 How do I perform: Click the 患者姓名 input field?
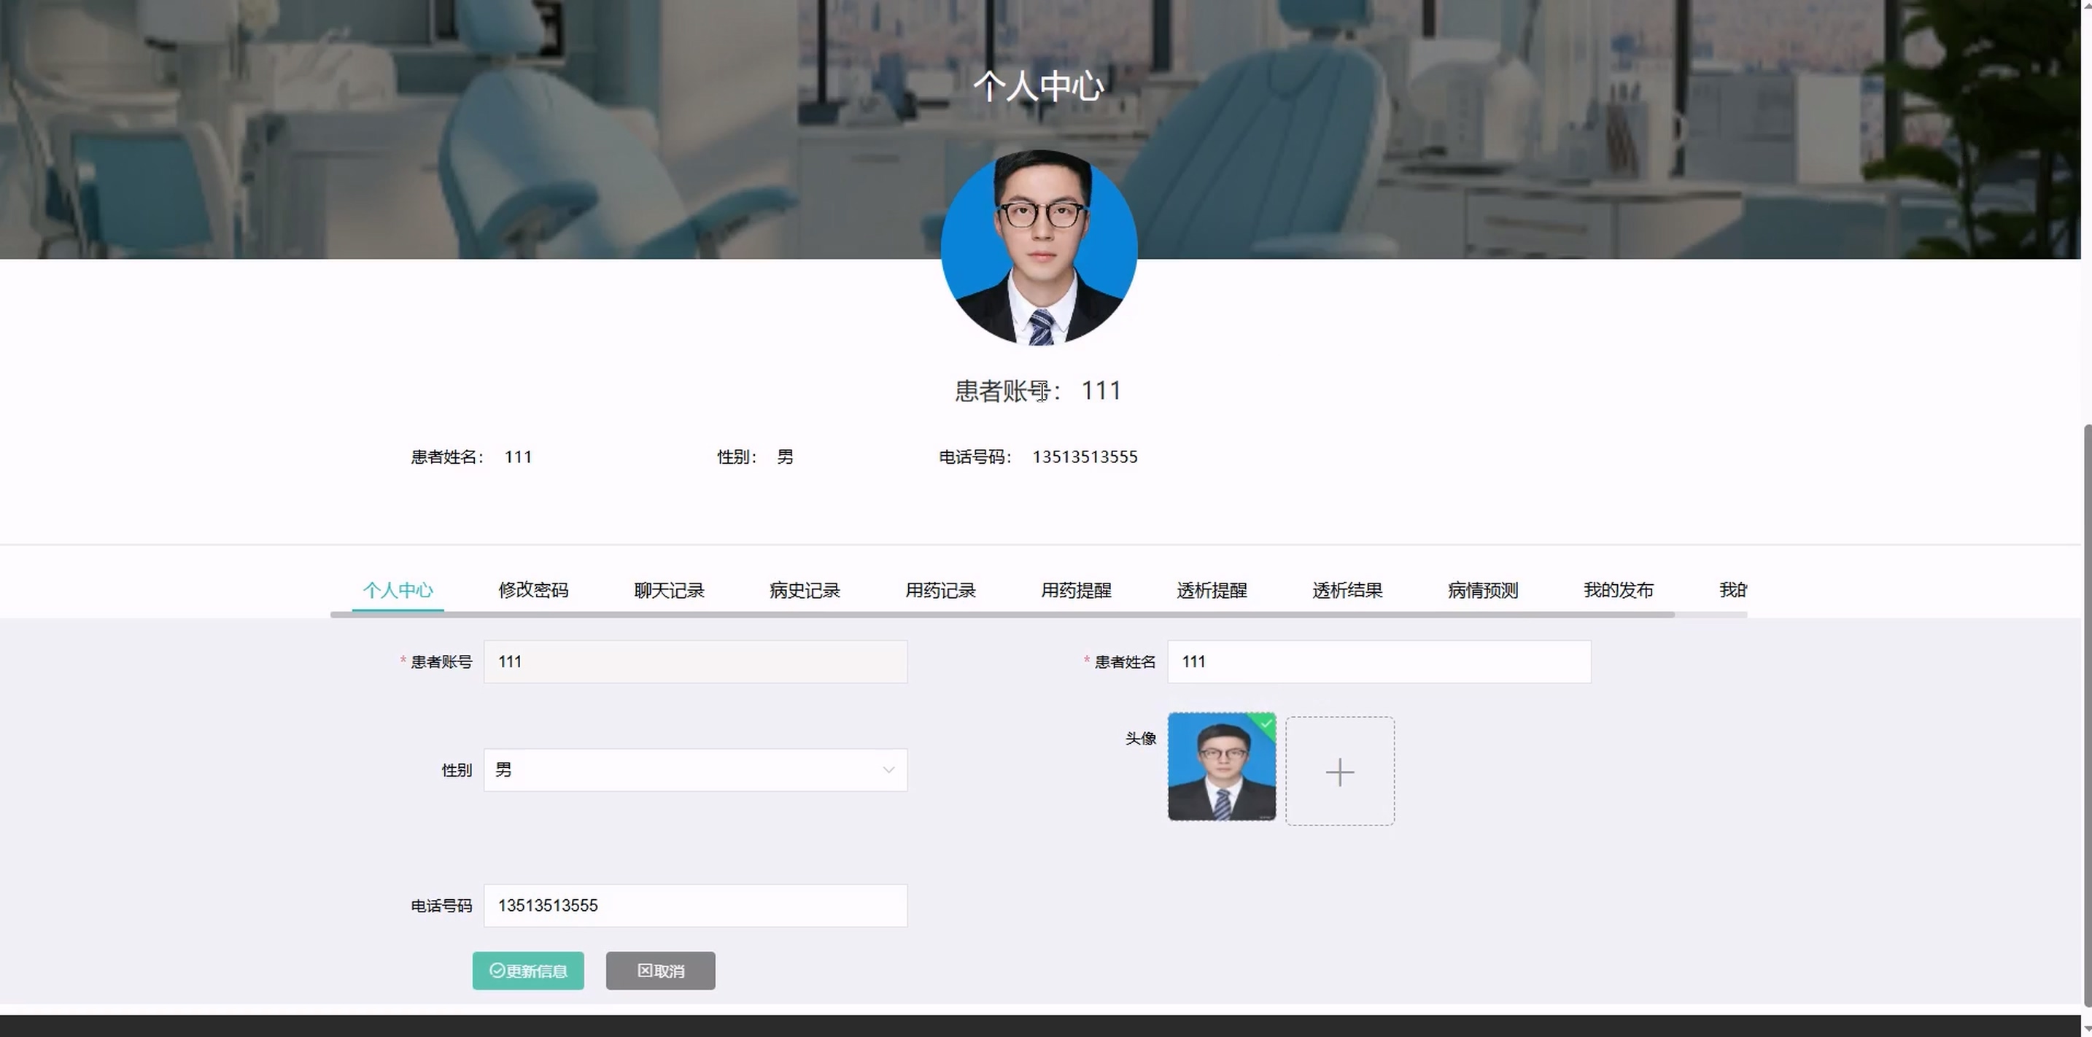click(x=1378, y=662)
